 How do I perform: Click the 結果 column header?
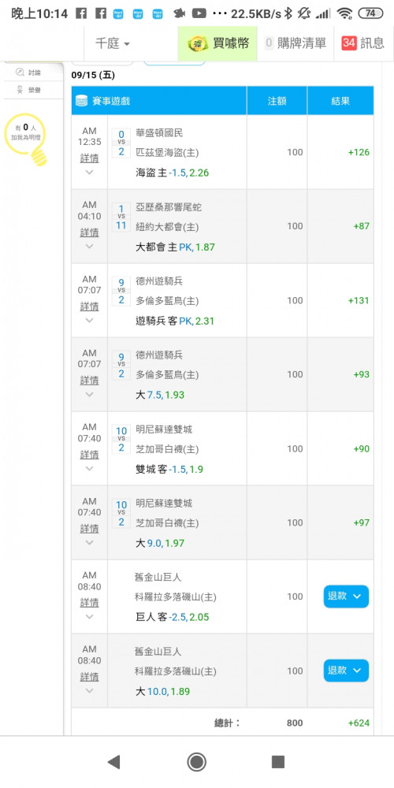pos(340,101)
